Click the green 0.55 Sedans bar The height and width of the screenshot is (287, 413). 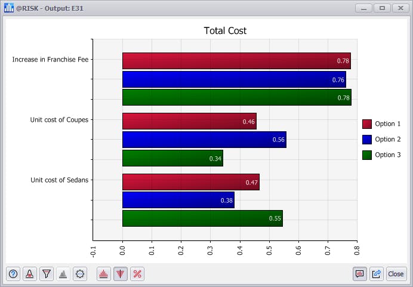(x=202, y=218)
